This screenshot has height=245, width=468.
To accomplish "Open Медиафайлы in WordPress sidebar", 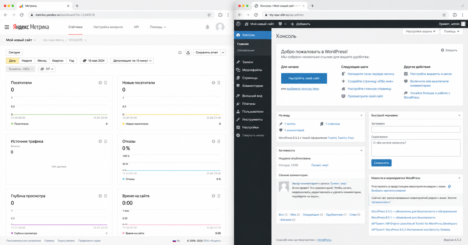I will (x=253, y=70).
